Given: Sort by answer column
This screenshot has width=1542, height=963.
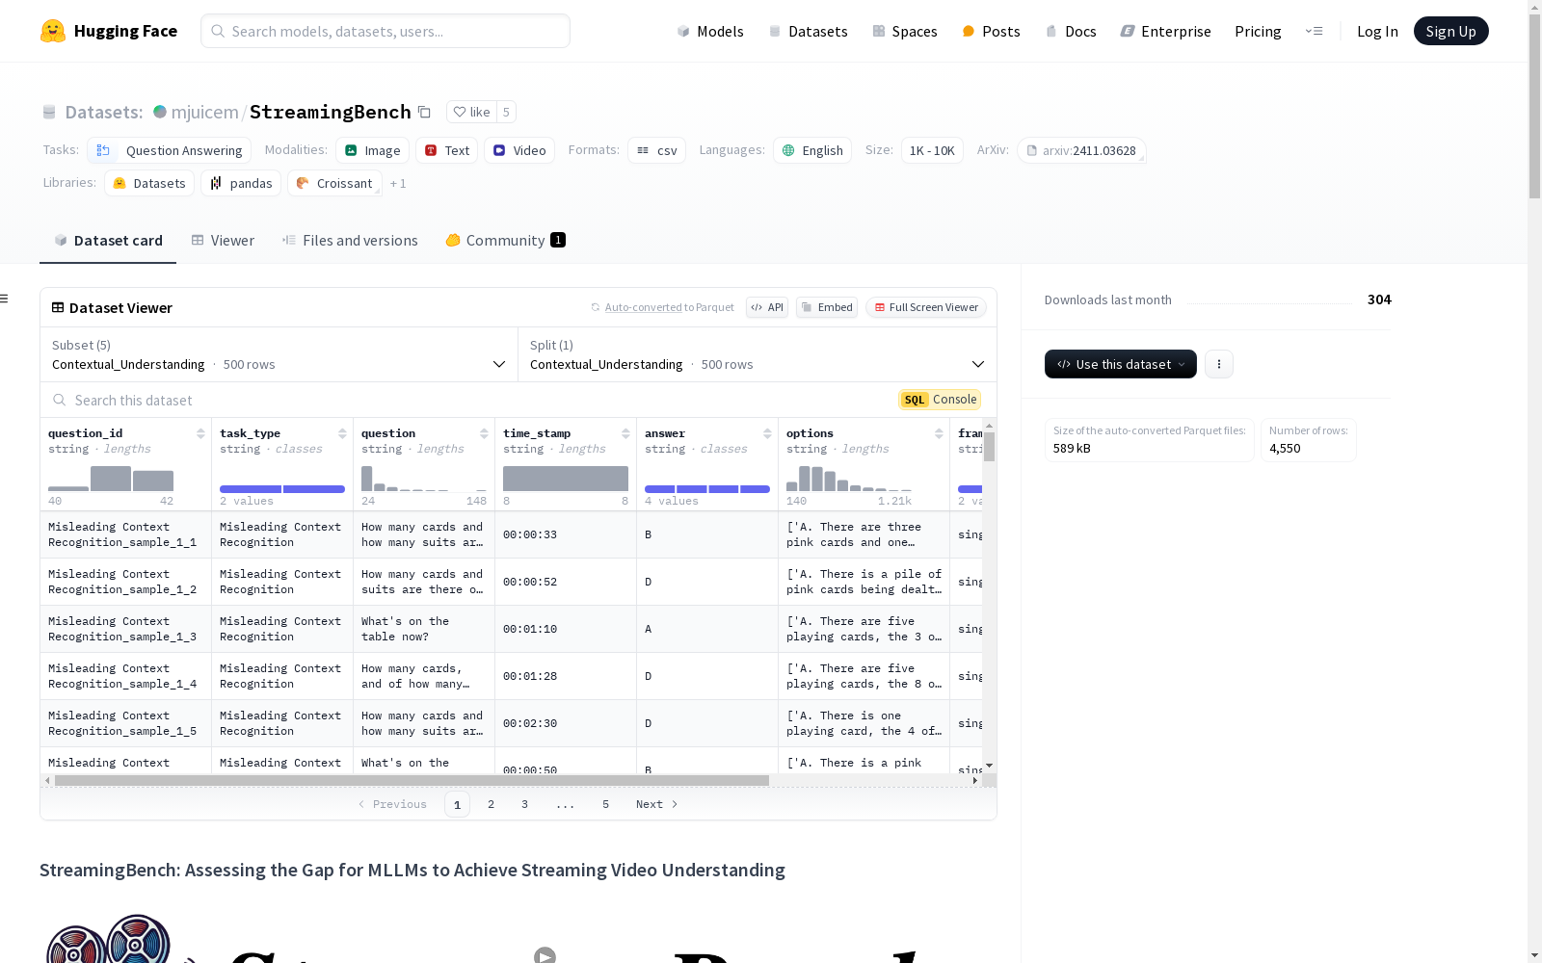Looking at the screenshot, I should click(x=767, y=433).
